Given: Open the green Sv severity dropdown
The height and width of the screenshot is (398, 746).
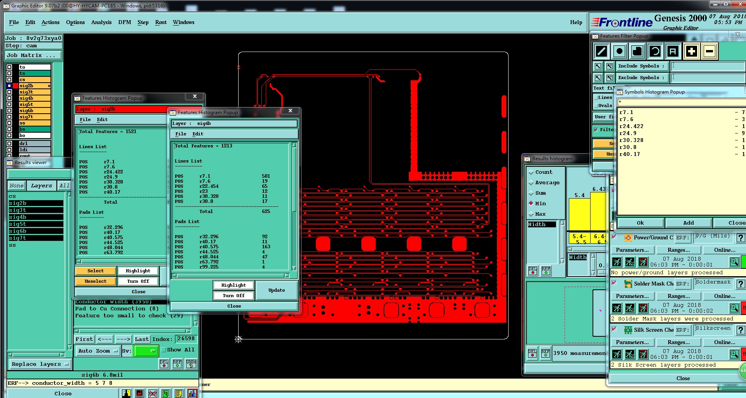Looking at the screenshot, I should [146, 351].
